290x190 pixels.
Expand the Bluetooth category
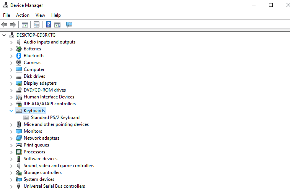(x=11, y=56)
